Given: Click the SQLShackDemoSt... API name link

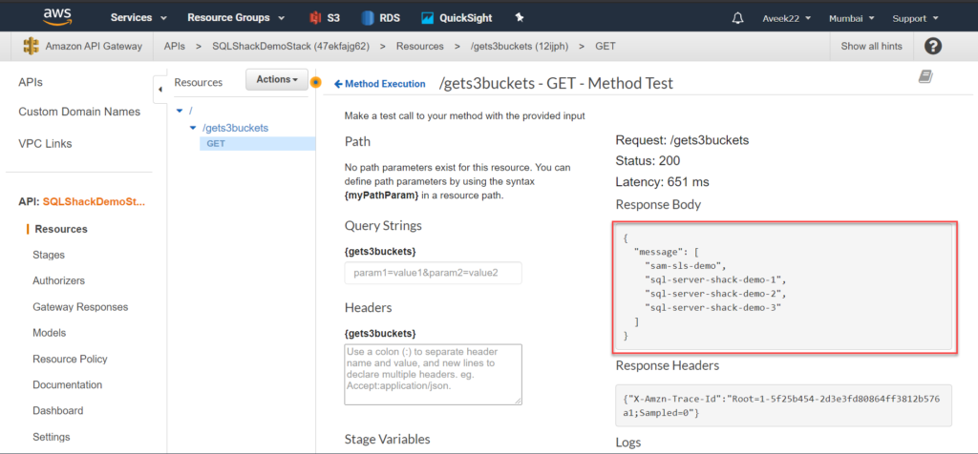Looking at the screenshot, I should (94, 202).
